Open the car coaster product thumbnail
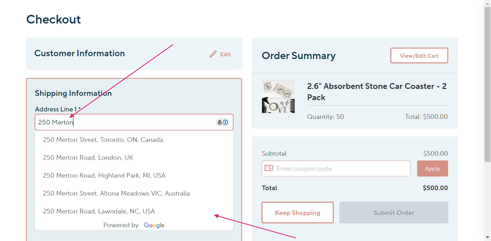 pos(278,97)
